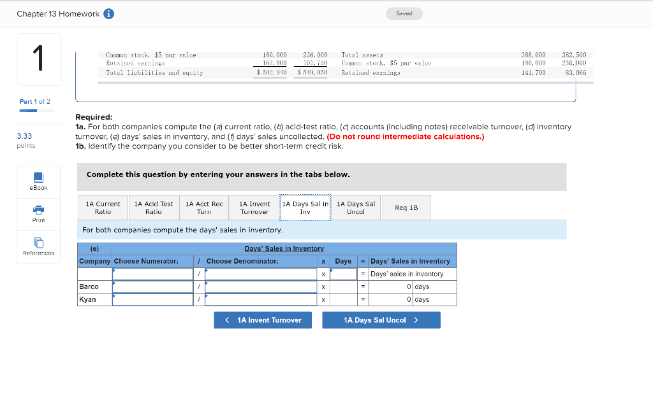This screenshot has height=396, width=653.
Task: Click the previous button labeled 1A Invent Turnover
Action: click(262, 320)
